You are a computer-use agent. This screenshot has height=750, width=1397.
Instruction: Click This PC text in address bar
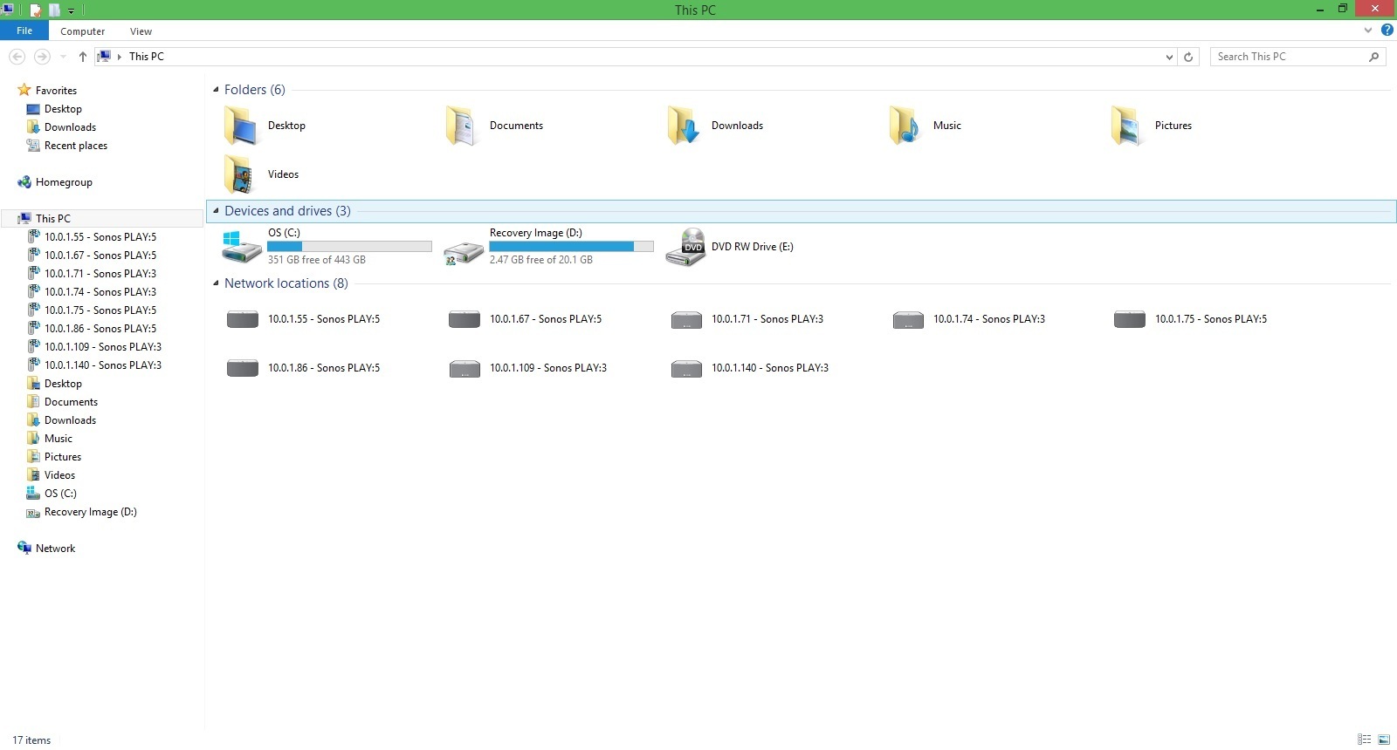(x=147, y=57)
